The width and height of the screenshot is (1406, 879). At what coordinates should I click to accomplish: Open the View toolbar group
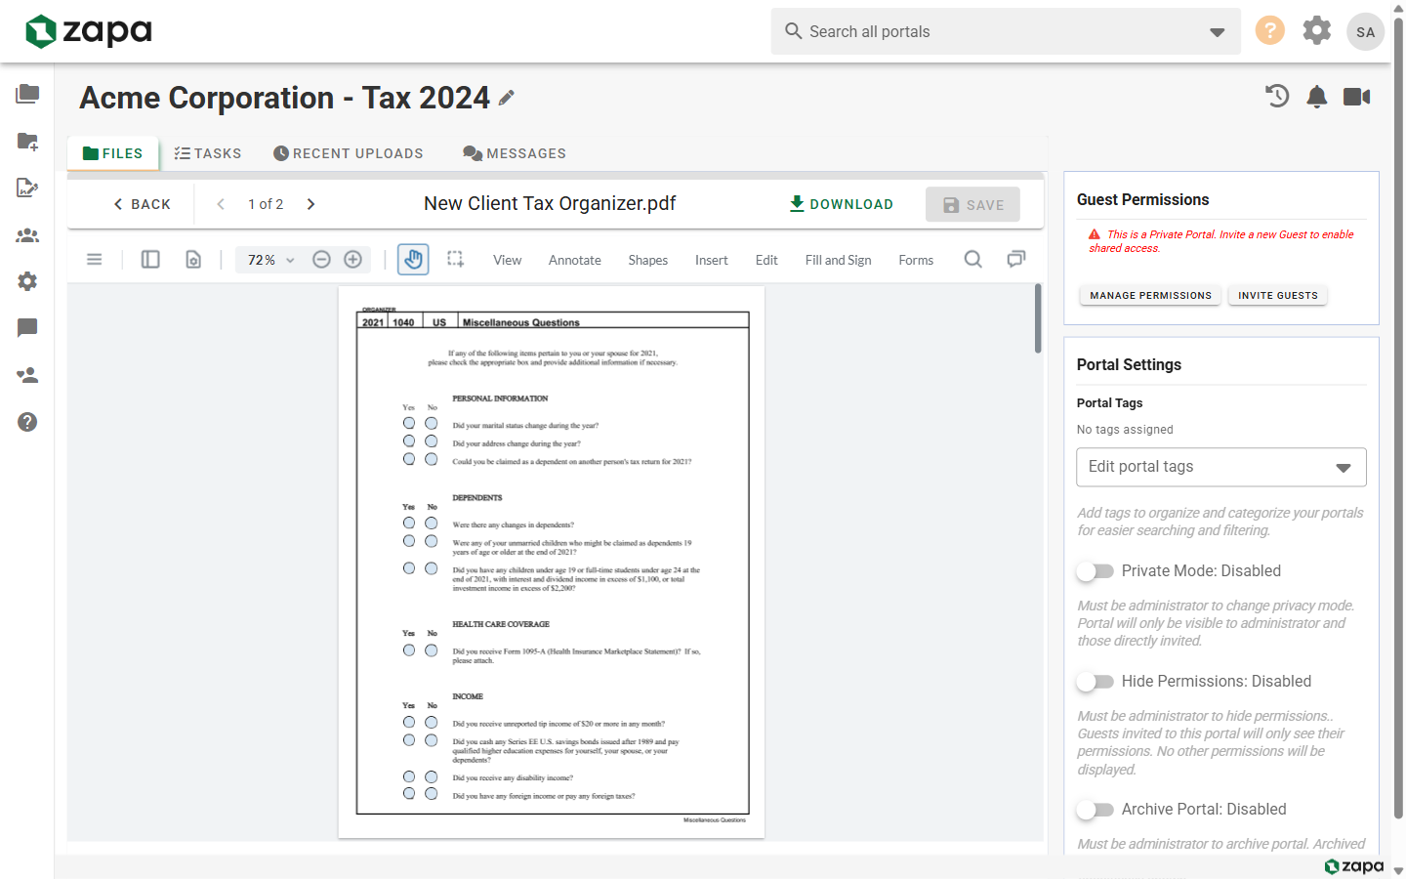coord(508,260)
